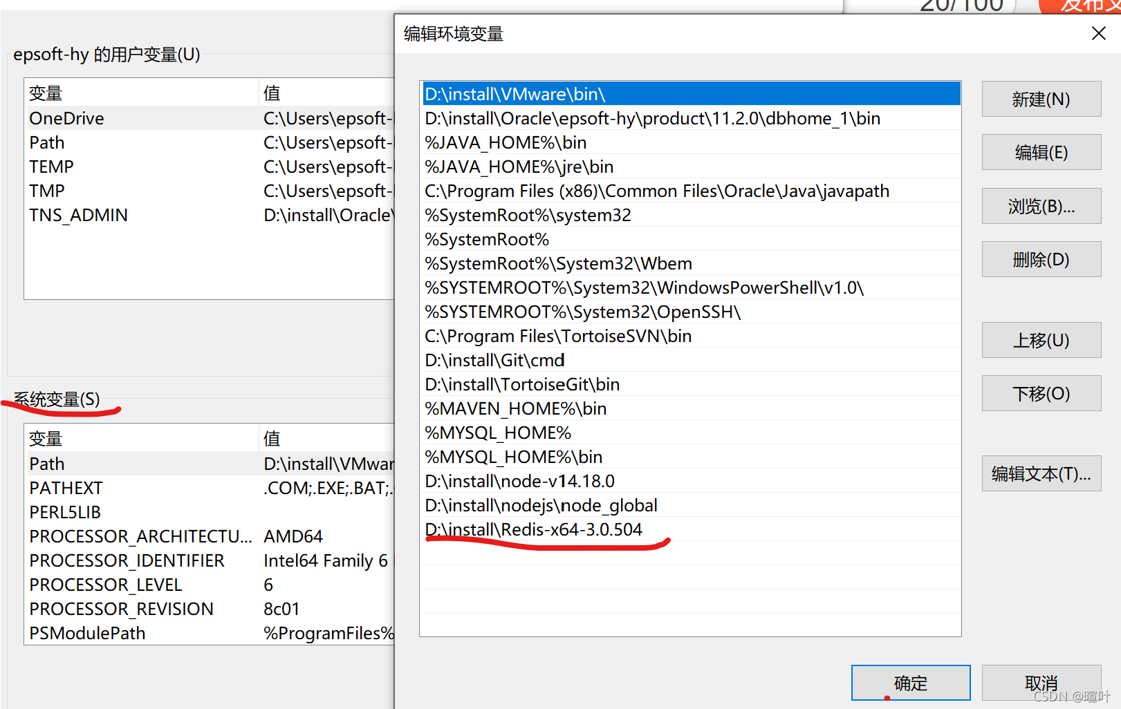Select the D:\install\VMware\bin\ entry

pyautogui.click(x=691, y=94)
